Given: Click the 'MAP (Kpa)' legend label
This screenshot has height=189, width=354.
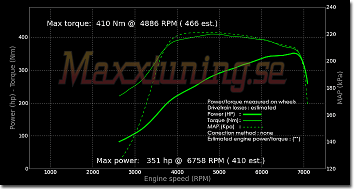Looking at the screenshot, I should (221, 126).
